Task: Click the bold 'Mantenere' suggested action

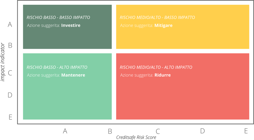Action: pos(73,75)
